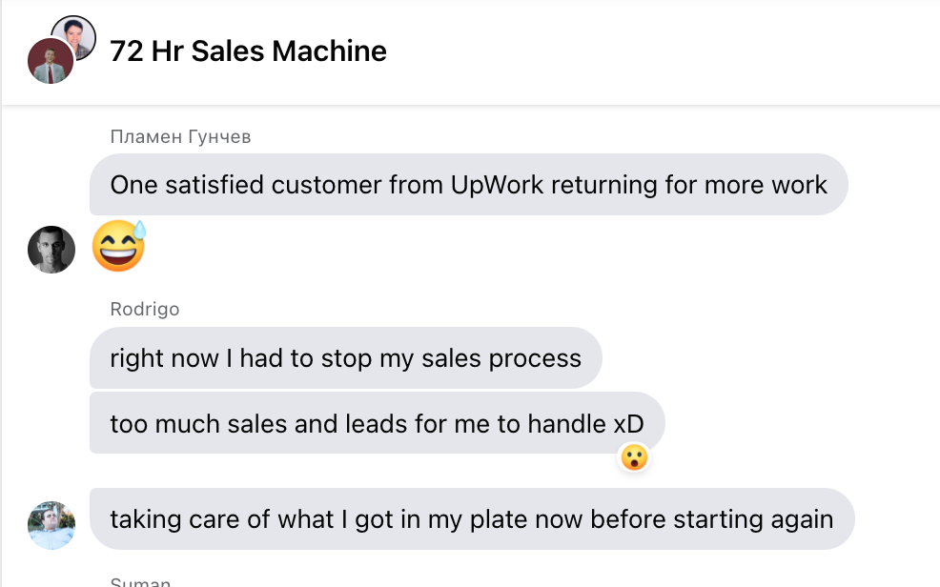Click the sender name Rodrigo
This screenshot has height=587, width=940.
[144, 309]
